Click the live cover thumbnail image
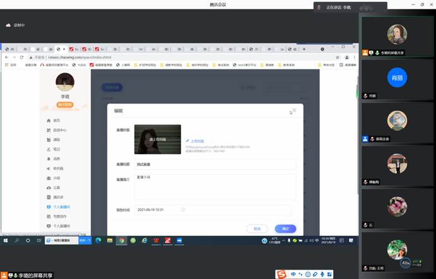 point(157,139)
